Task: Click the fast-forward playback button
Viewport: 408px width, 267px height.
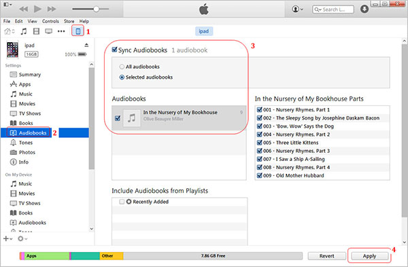Action: [x=52, y=9]
